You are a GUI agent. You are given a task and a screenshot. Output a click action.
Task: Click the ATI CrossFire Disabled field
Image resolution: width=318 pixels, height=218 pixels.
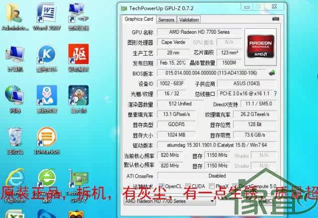coord(217,176)
